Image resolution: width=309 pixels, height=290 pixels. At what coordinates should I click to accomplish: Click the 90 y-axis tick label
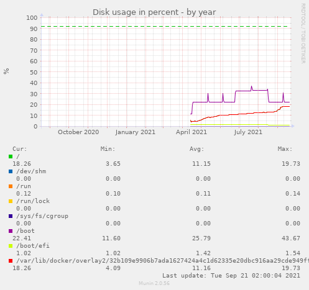pyautogui.click(x=34, y=29)
